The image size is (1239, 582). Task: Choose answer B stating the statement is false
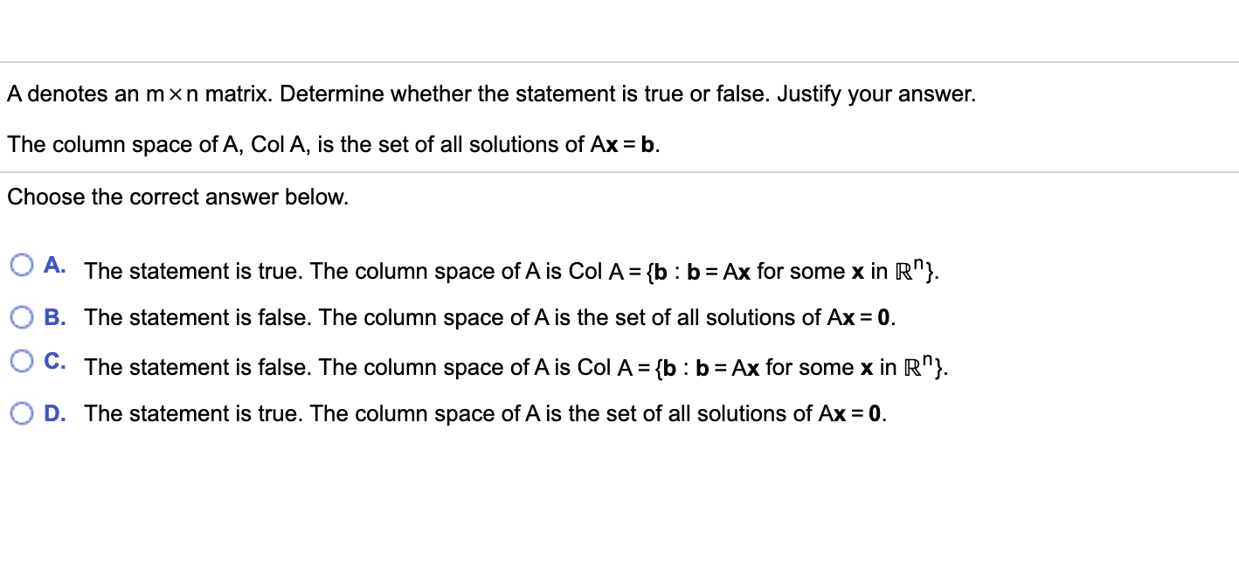(489, 317)
